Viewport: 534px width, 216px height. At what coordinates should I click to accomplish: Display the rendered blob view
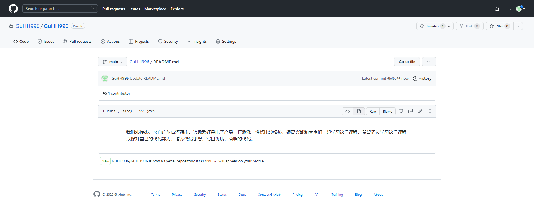click(359, 111)
